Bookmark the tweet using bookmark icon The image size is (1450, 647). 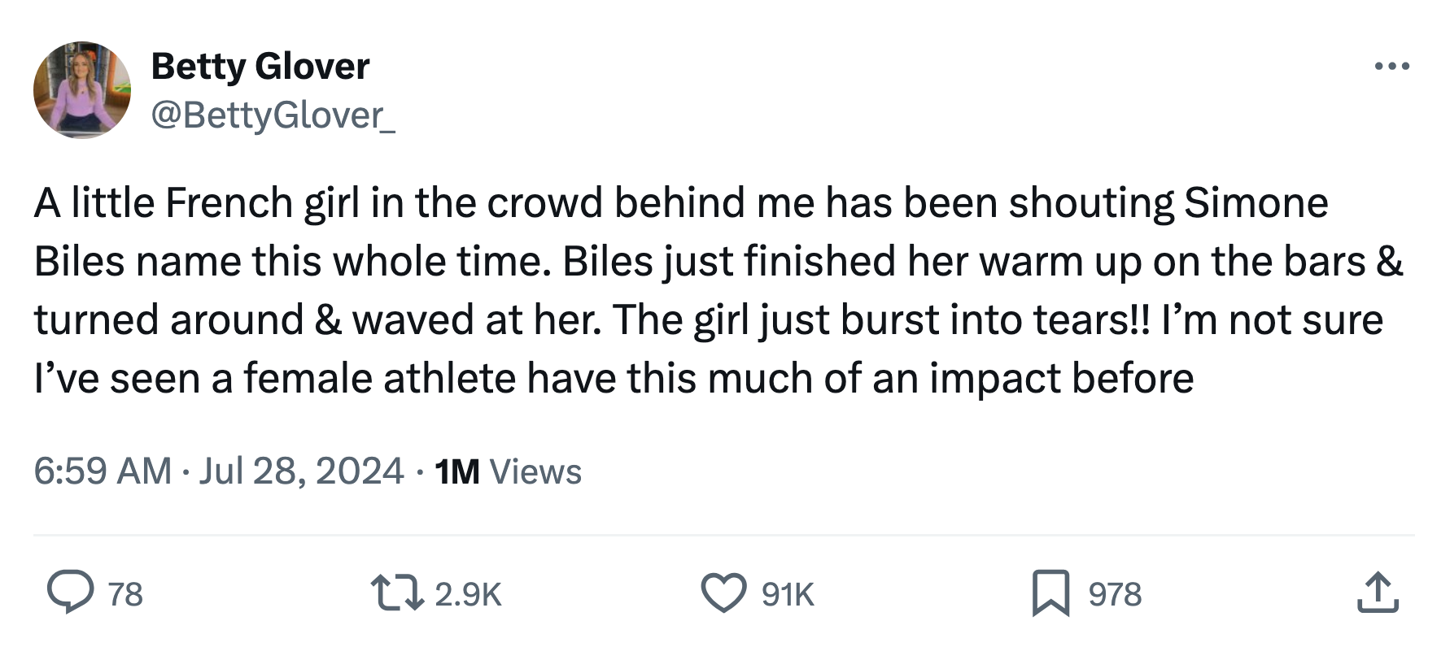[x=1050, y=593]
